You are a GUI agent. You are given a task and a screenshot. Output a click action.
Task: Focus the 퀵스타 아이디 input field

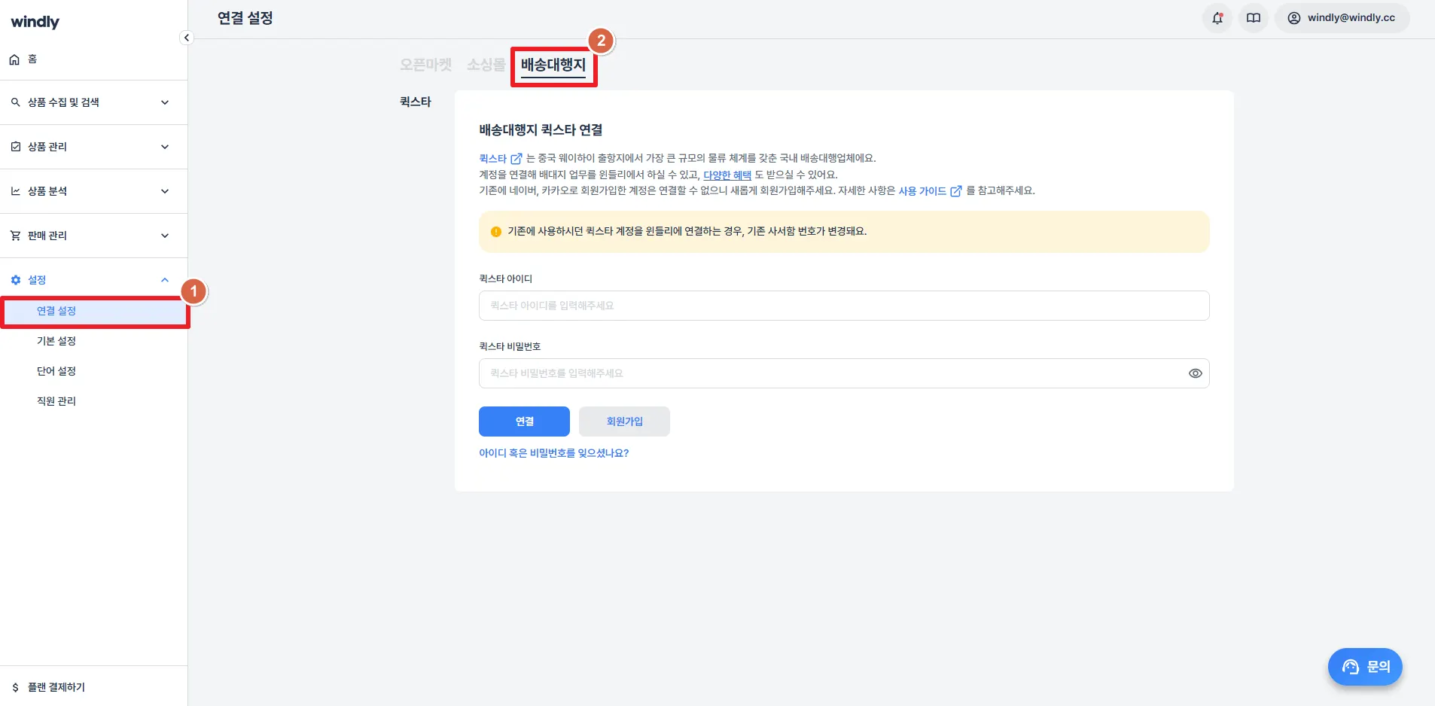click(x=844, y=306)
